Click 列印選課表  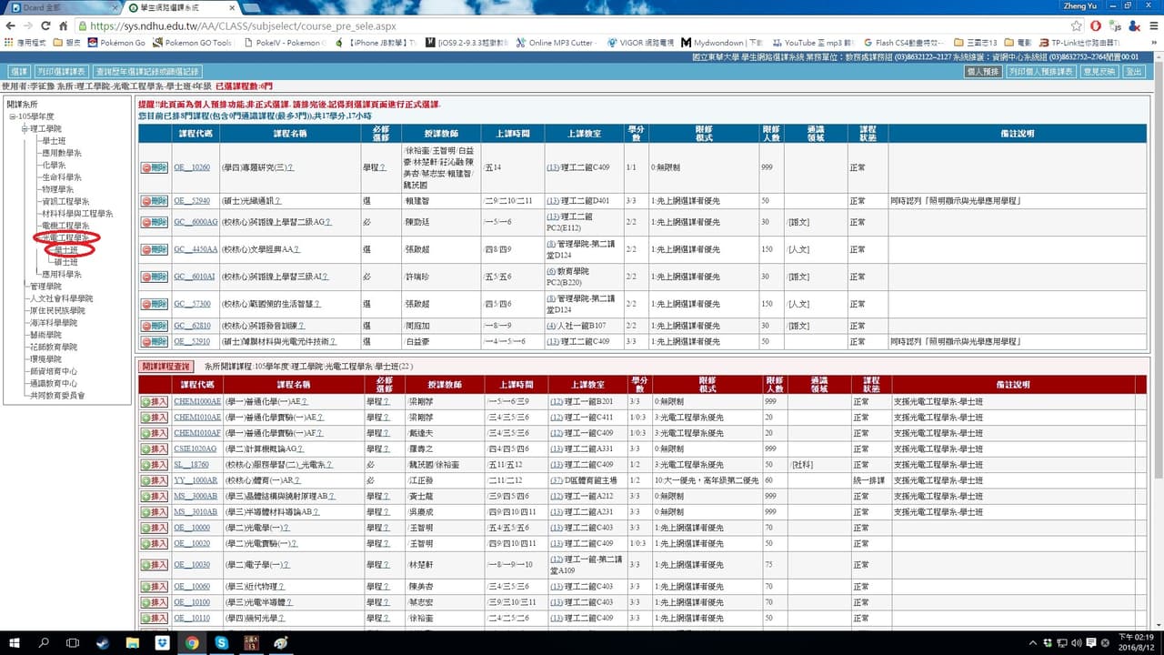pos(62,71)
